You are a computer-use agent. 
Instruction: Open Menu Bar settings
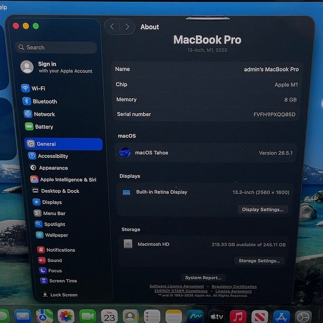click(x=49, y=213)
